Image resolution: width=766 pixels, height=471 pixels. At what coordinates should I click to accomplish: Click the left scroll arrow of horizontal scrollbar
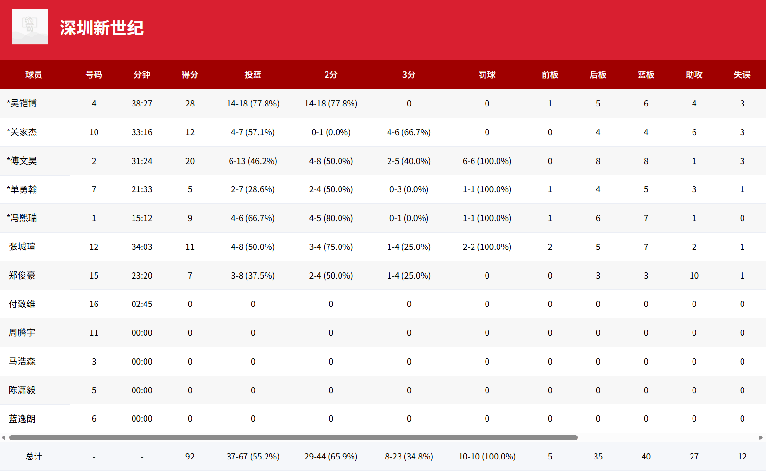[4, 437]
